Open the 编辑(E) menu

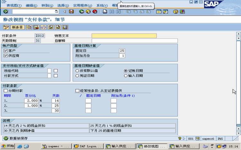31,5
